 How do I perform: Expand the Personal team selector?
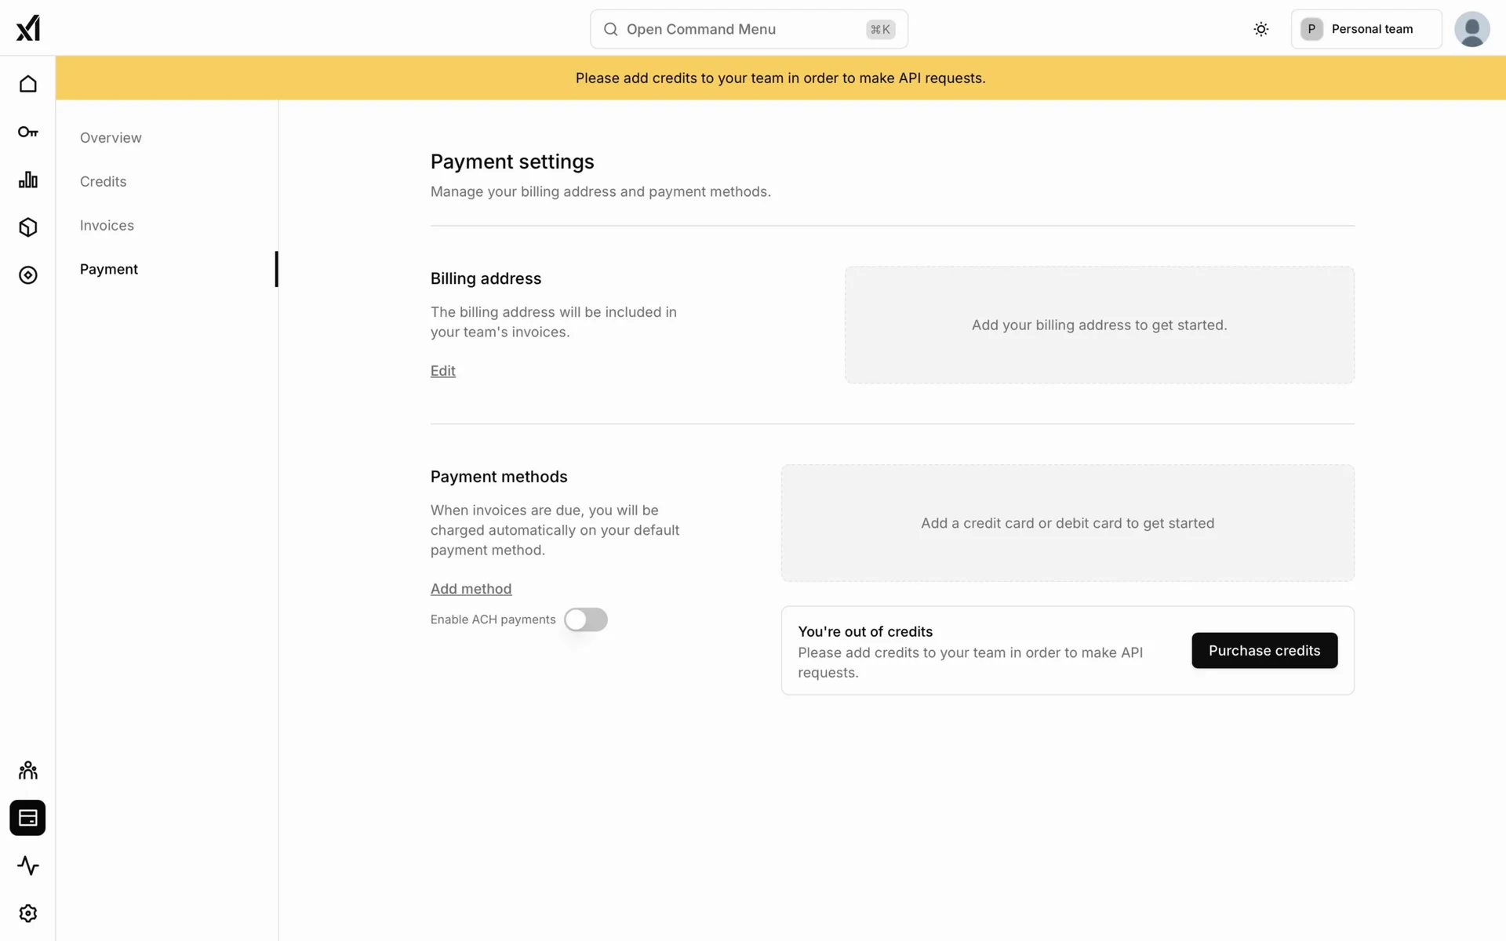1366,29
